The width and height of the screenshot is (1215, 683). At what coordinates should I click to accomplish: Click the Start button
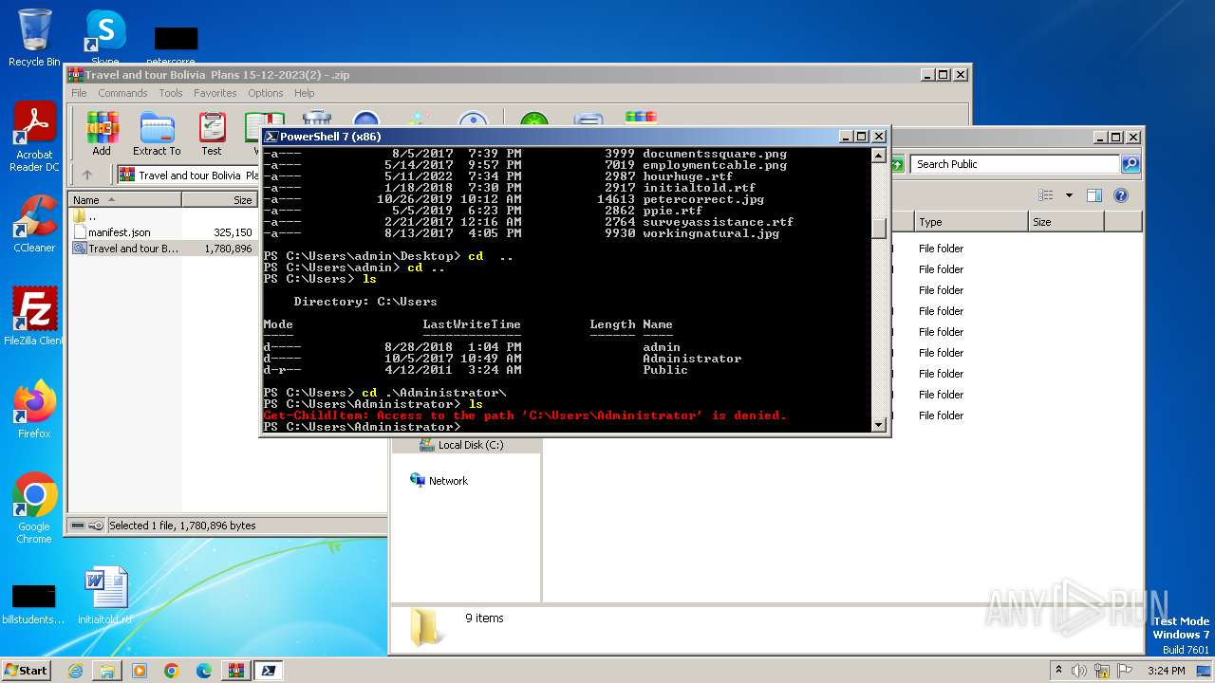(27, 671)
